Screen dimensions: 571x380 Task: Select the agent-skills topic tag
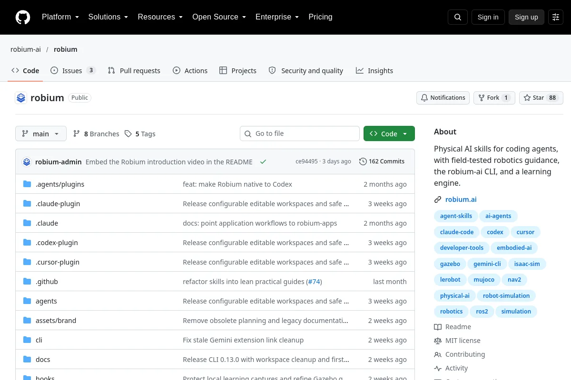click(x=456, y=216)
